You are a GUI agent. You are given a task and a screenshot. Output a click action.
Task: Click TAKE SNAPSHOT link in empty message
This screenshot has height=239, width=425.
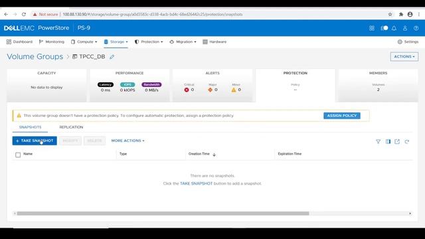point(197,183)
